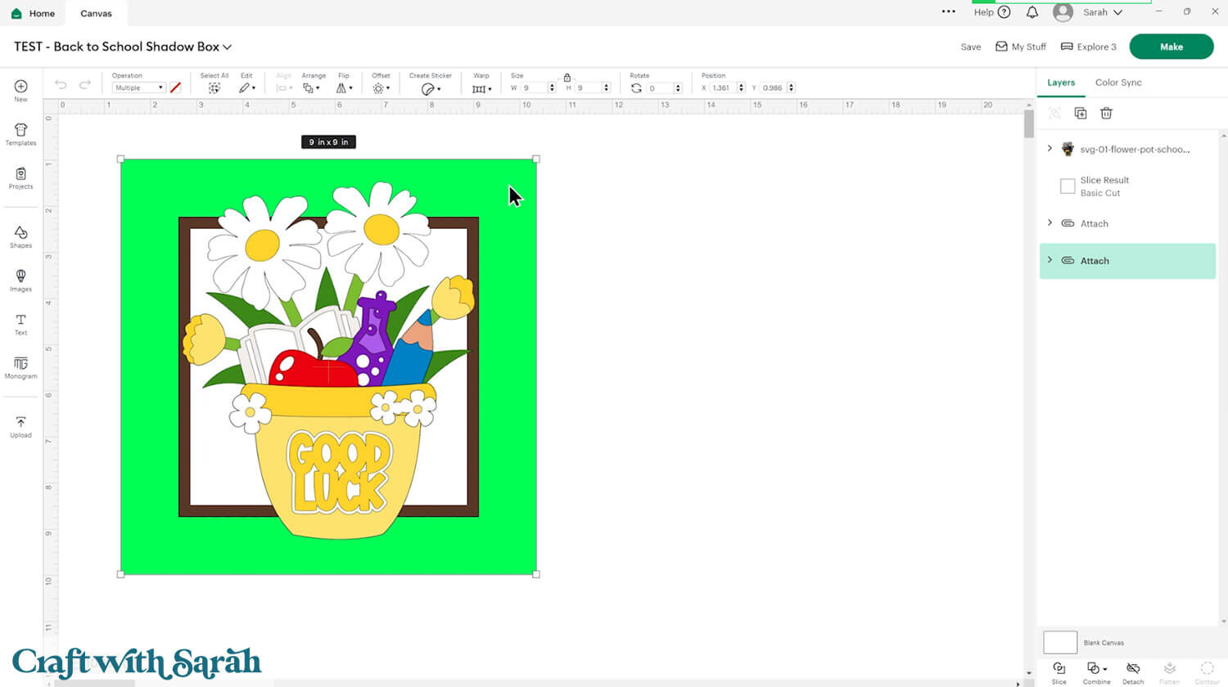
Task: Open the Help menu
Action: 992,12
